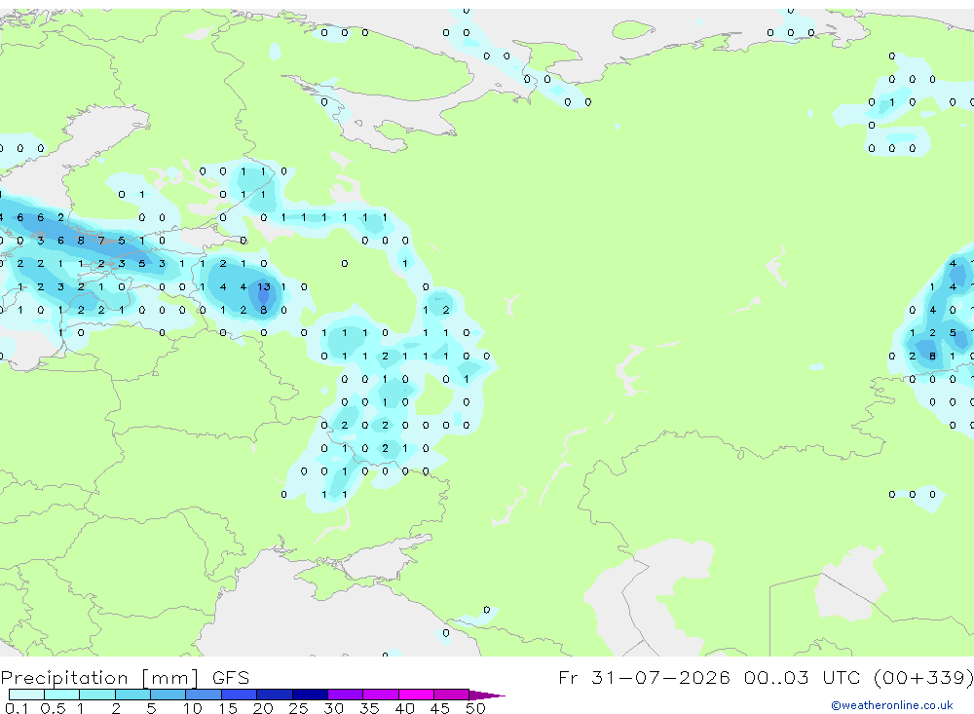Image resolution: width=974 pixels, height=714 pixels.
Task: Click the "00..03 UTC" time label
Action: click(803, 677)
